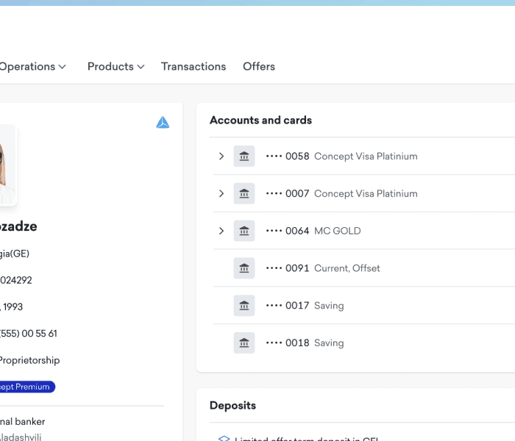Go to the Transactions tab
Viewport: 515px width, 441px height.
pos(193,67)
